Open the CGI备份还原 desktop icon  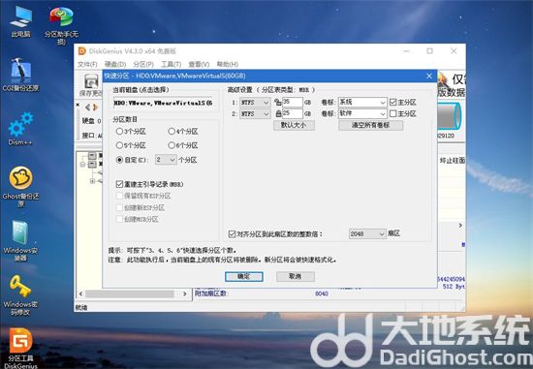(x=20, y=75)
